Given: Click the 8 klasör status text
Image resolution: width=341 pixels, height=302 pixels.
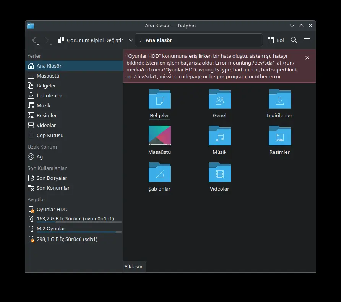Looking at the screenshot, I should coord(133,266).
